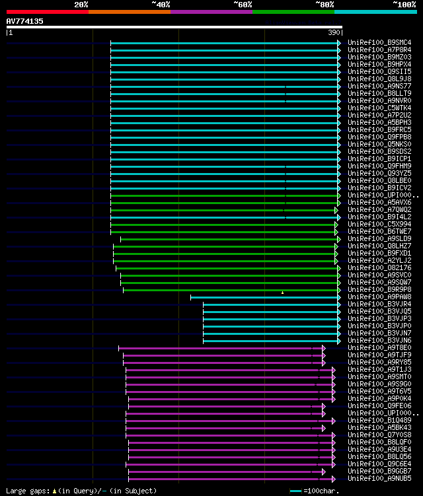This screenshot has width=423, height=496.
Task: Select the UniRef100_A9SQW7 label
Action: tap(379, 283)
